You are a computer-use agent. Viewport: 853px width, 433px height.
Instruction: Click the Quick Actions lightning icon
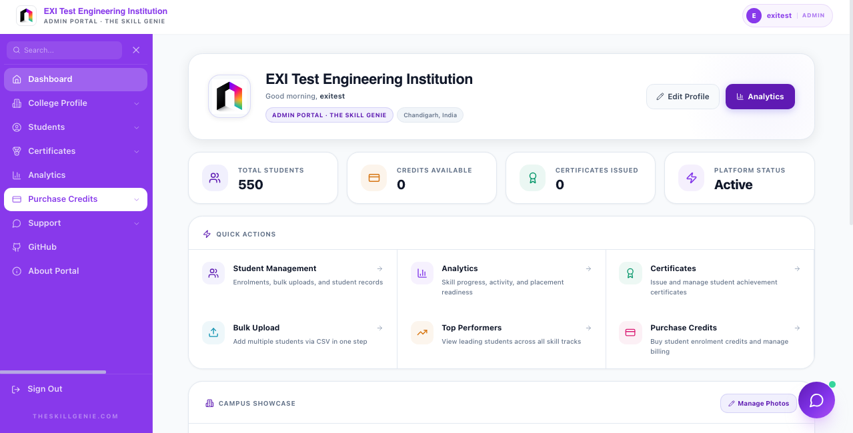click(207, 234)
